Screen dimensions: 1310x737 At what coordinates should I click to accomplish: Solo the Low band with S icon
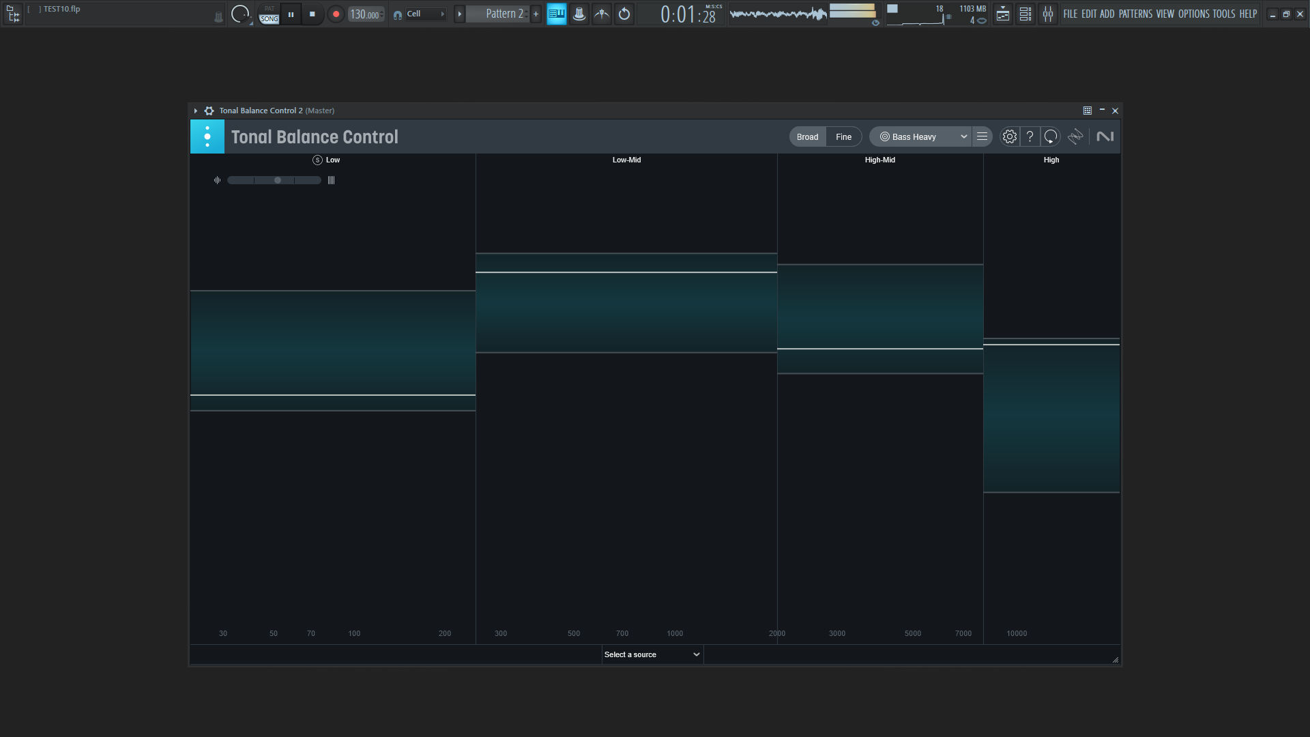(x=317, y=160)
